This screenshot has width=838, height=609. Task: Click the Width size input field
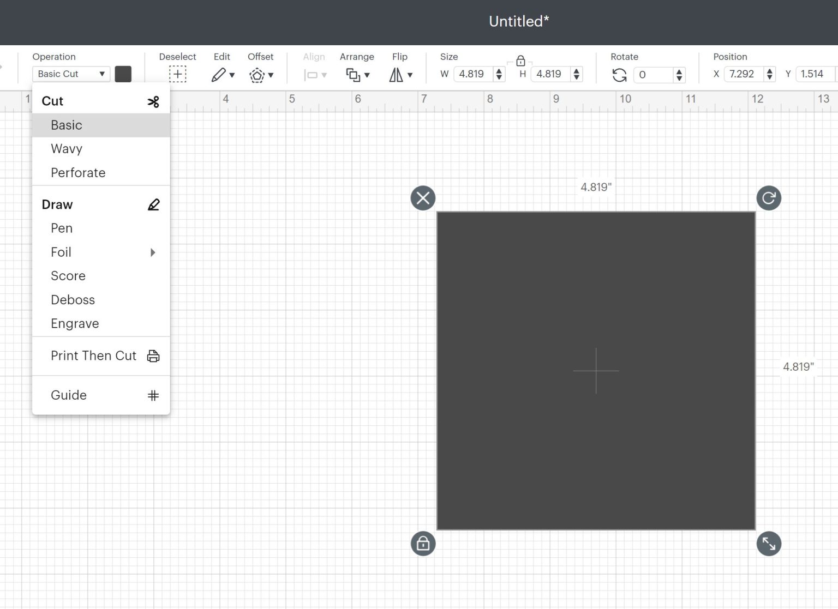472,74
